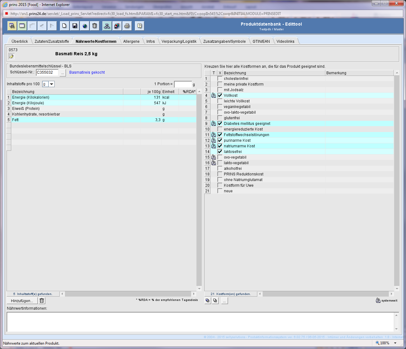Delete ingredient using trash icon beside Hinzufügen

click(x=42, y=301)
